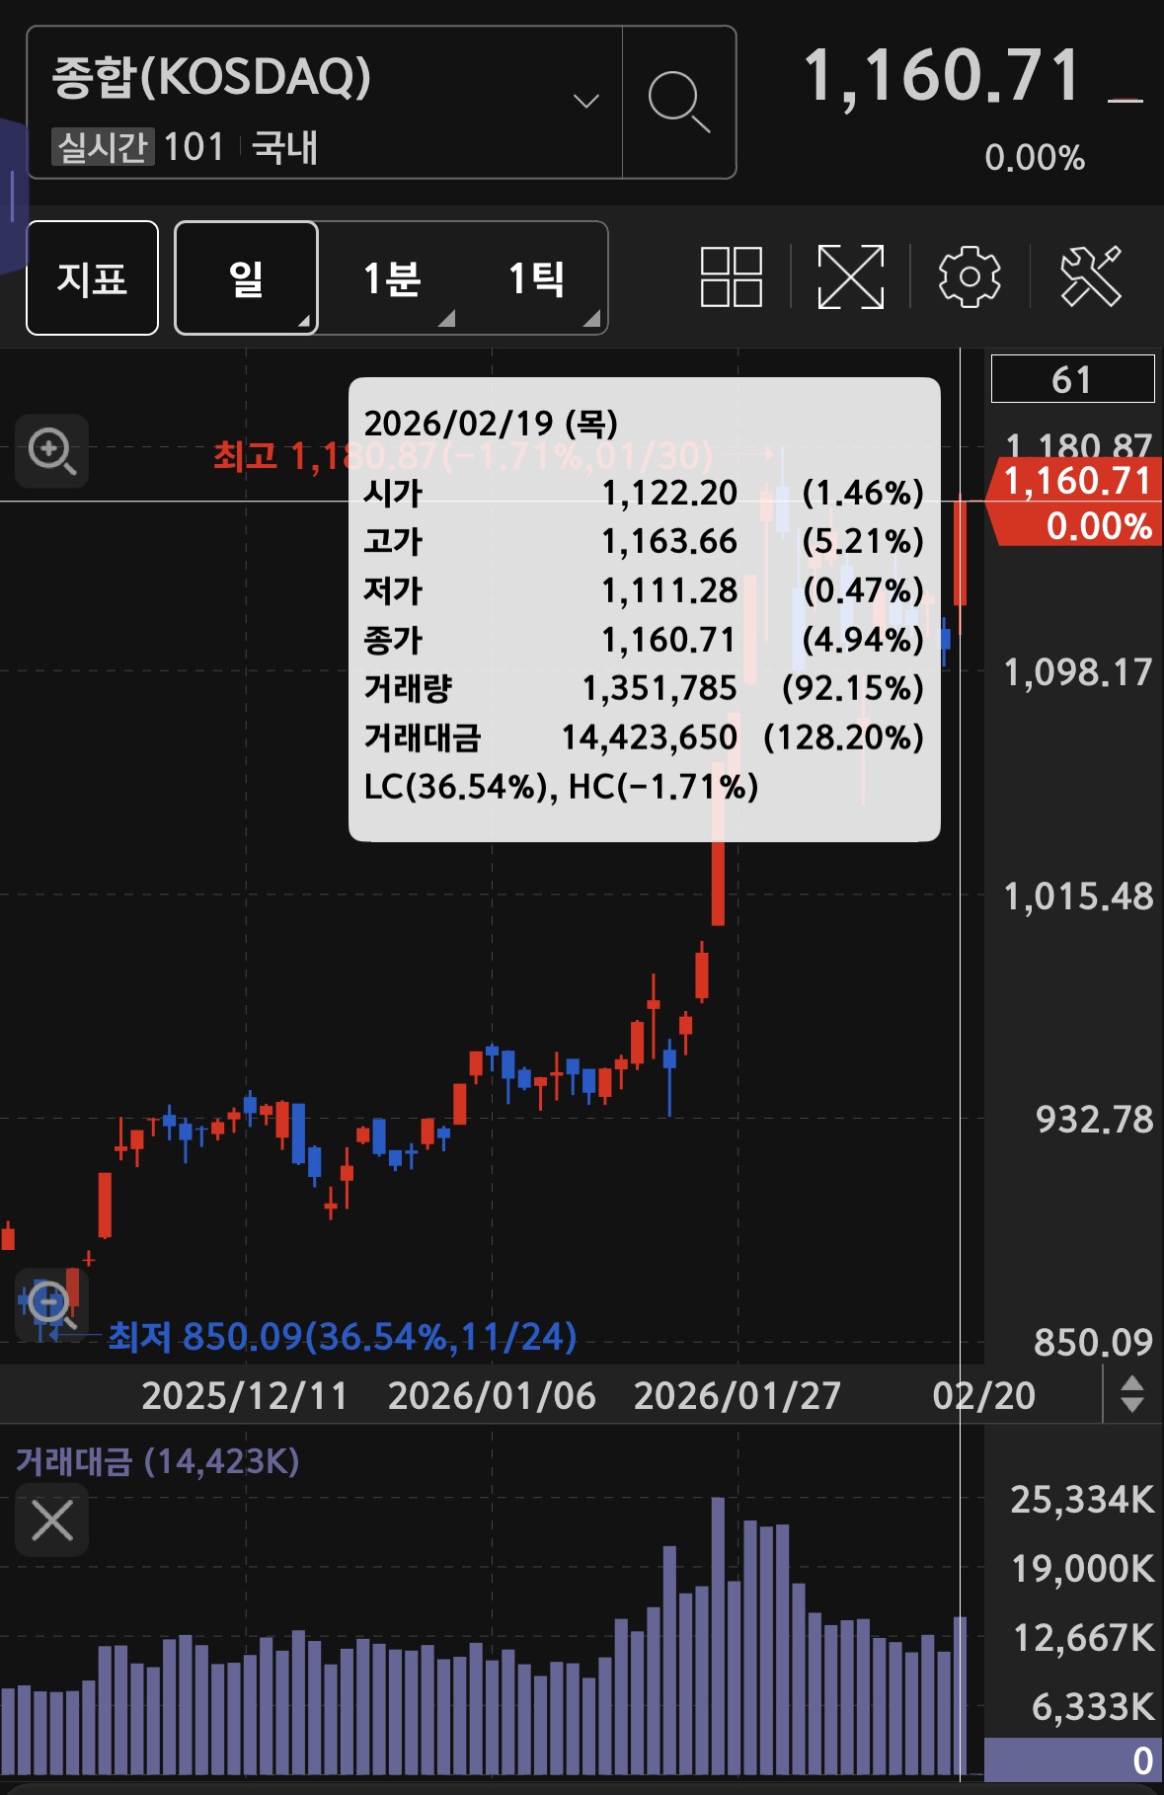Screen dimensions: 1164x1795
Task: Click the 2026/01/06 date axis label
Action: click(491, 1395)
